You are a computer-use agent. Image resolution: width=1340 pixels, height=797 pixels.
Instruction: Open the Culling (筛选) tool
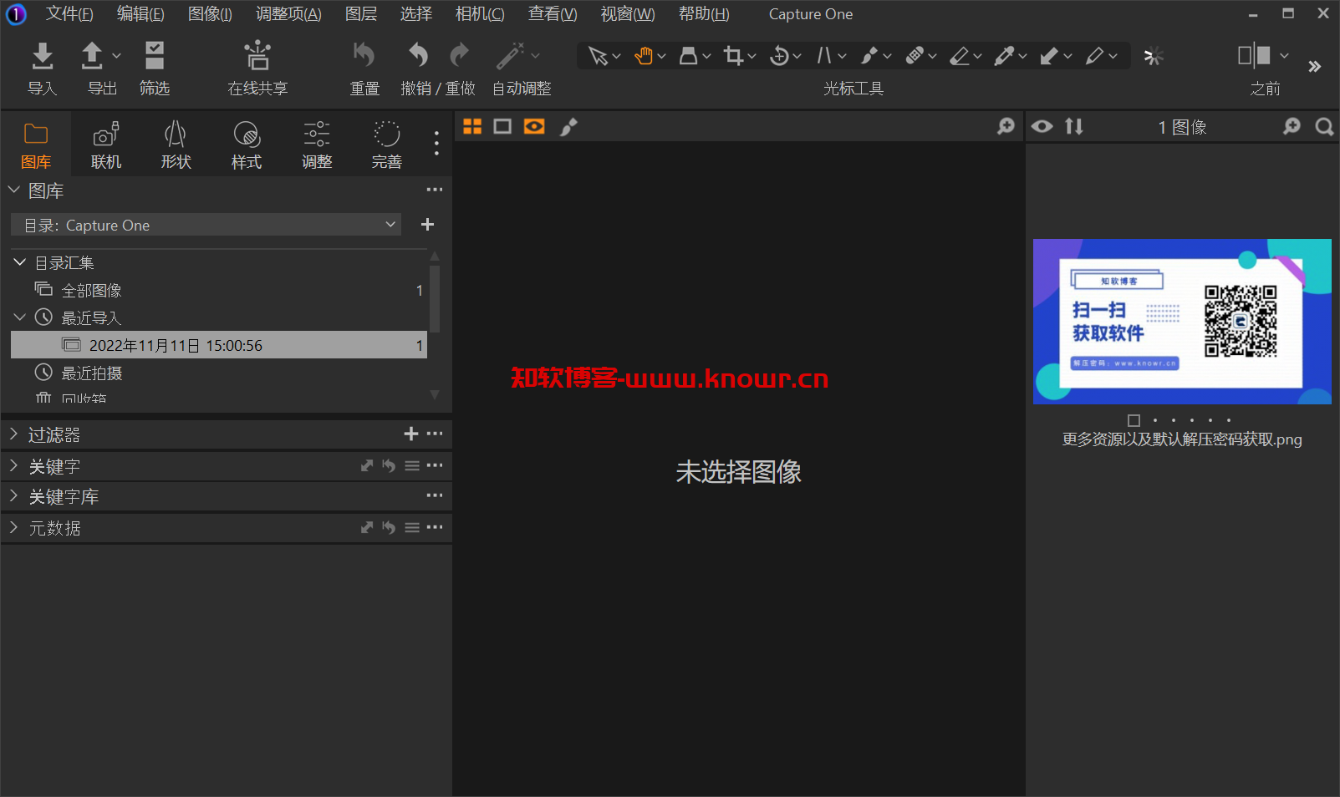point(154,56)
